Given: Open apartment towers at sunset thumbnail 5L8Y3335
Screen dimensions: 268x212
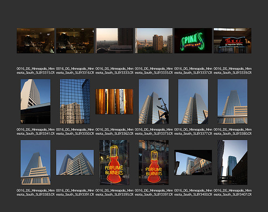Looking at the screenshot, I should 154,41.
